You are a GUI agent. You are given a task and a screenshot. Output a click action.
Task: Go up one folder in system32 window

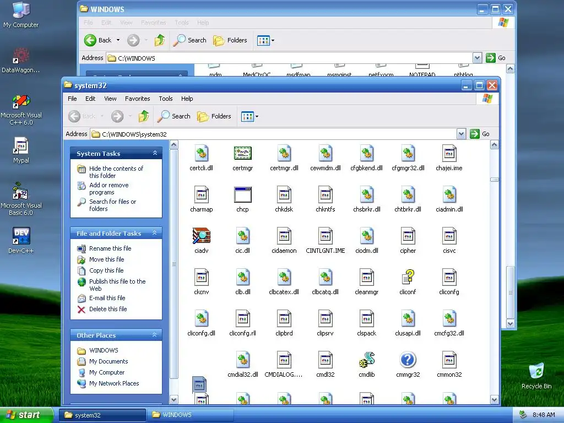coord(144,116)
